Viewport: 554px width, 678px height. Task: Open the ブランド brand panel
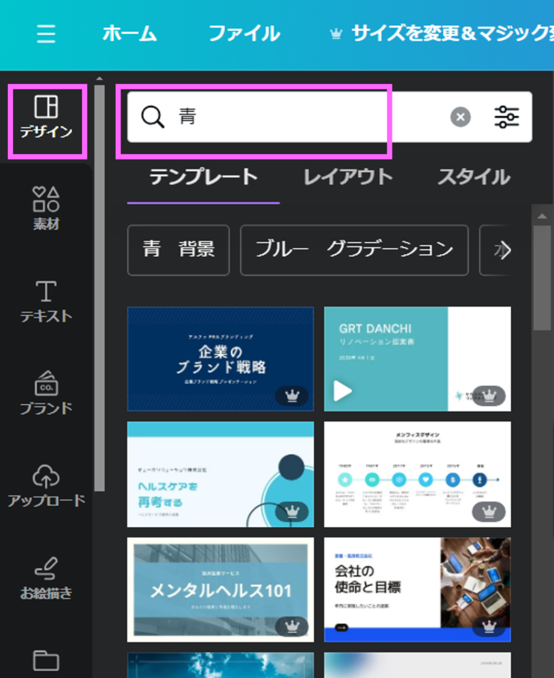(46, 393)
